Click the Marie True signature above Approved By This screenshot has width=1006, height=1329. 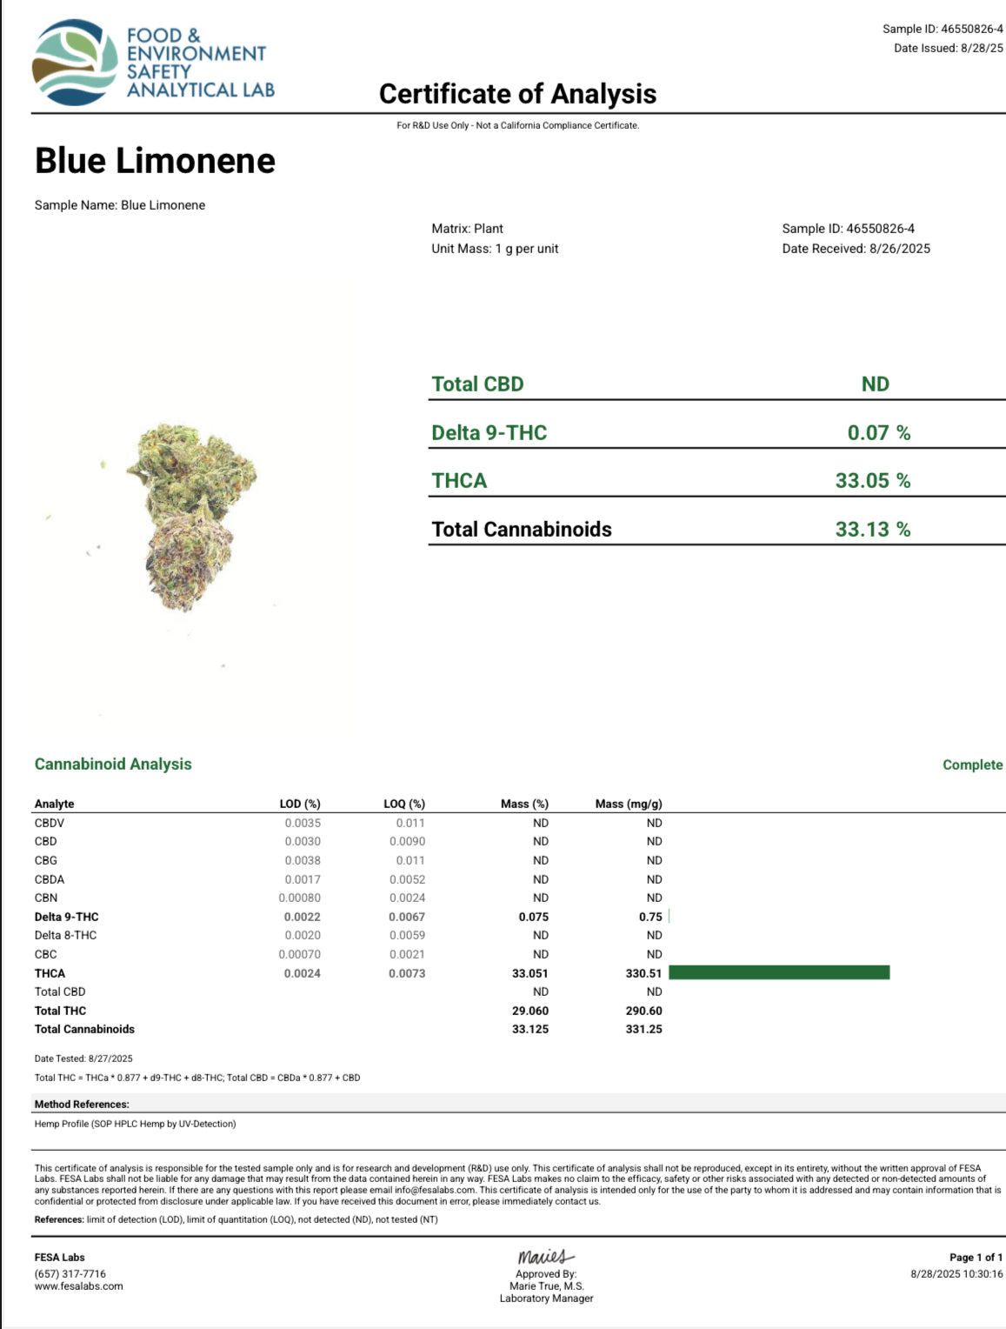pos(545,1257)
